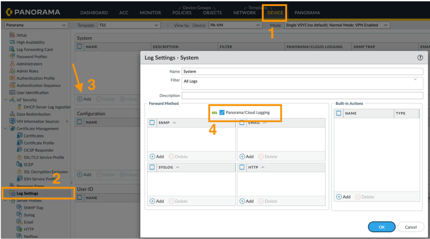The width and height of the screenshot is (430, 239).
Task: Toggle the Panorama/Cloud Logging checkbox
Action: click(222, 113)
